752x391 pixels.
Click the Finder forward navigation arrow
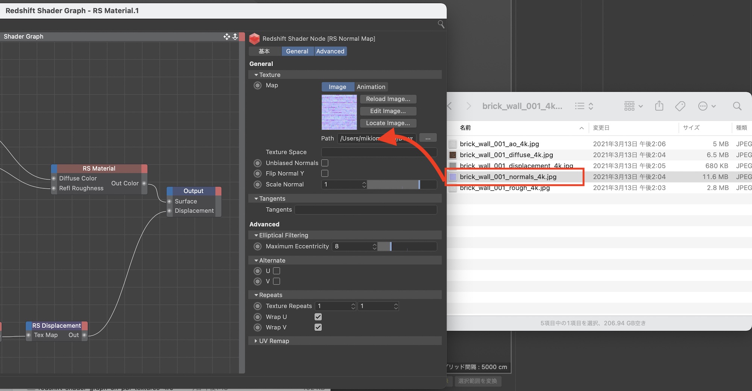[468, 106]
